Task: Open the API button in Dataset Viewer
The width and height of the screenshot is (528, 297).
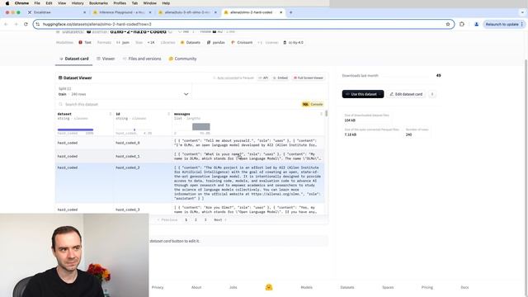Action: [263, 78]
